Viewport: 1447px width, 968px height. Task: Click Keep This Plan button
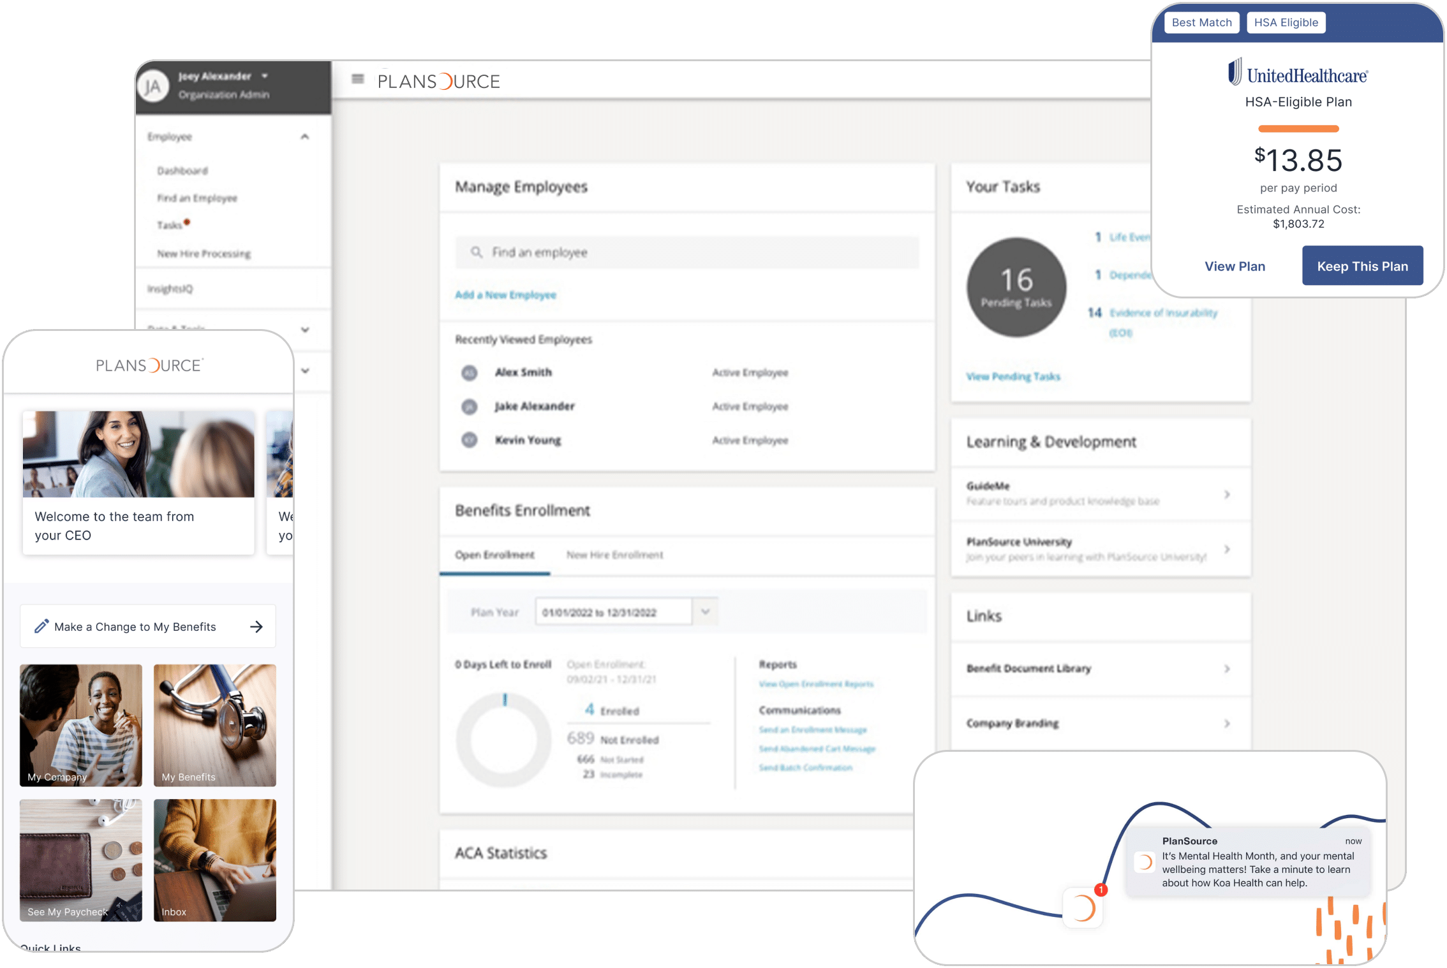[1363, 266]
